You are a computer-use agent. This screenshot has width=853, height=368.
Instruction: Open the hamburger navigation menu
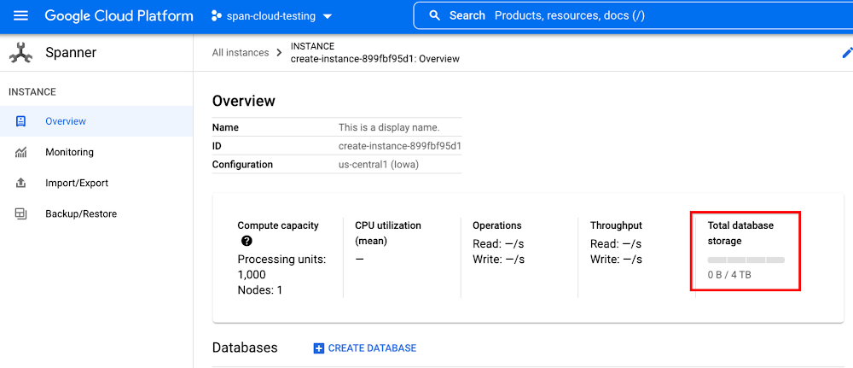click(x=21, y=16)
